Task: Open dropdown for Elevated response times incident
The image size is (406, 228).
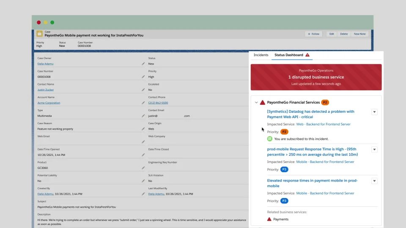Action: point(374,181)
